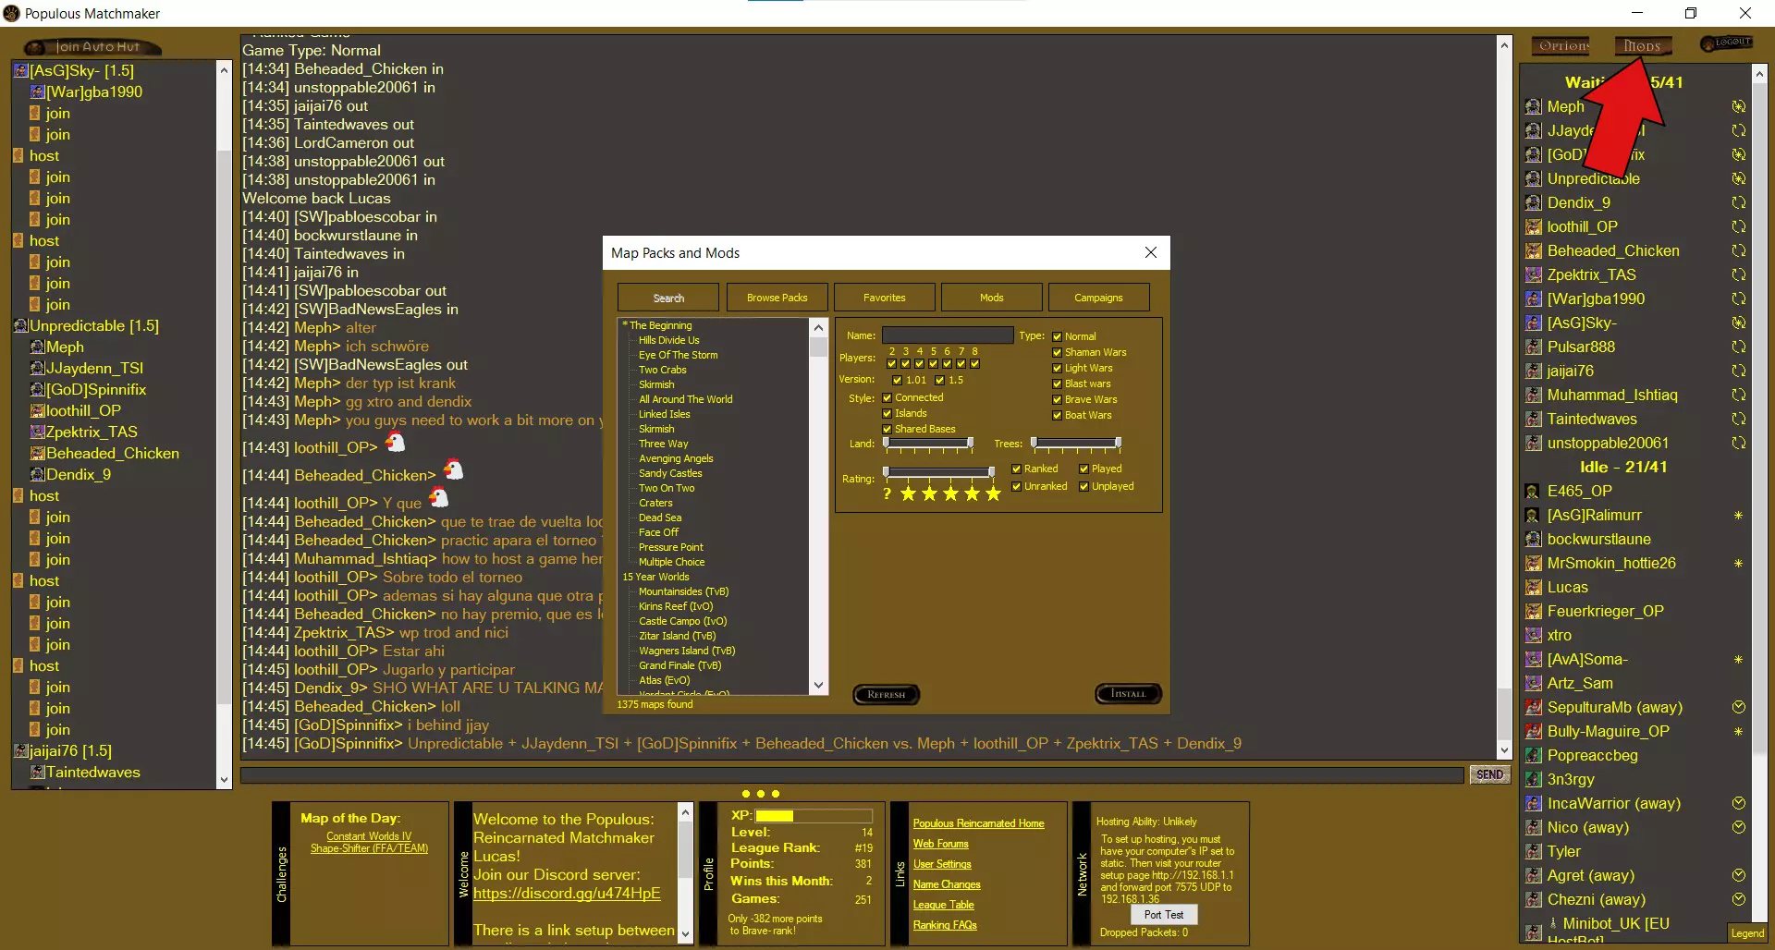Click the chat message input box

tap(852, 775)
